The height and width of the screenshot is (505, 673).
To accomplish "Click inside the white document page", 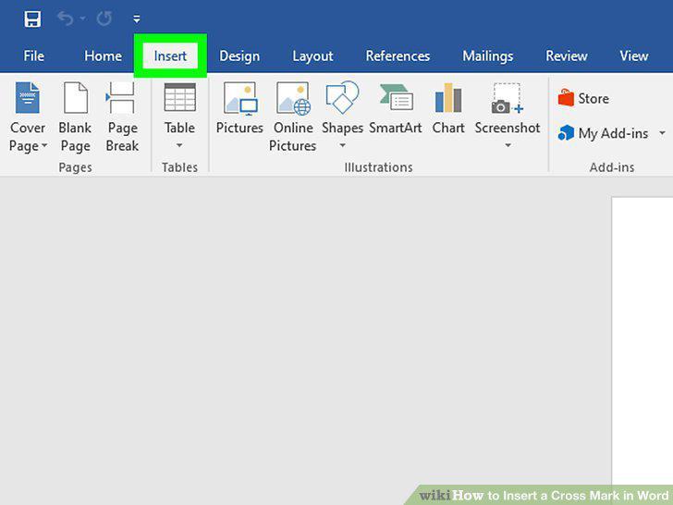I will 642,340.
